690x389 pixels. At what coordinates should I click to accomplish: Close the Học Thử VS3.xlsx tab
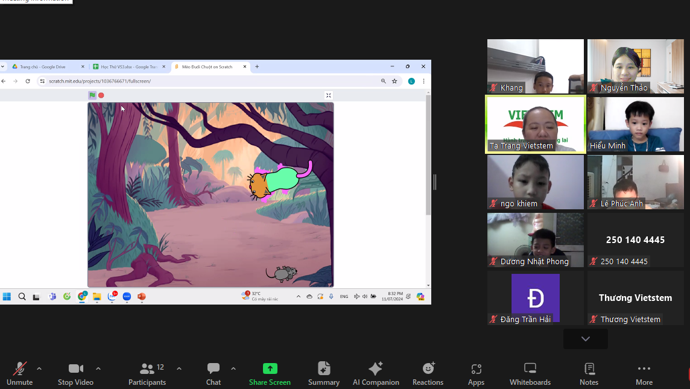[163, 67]
